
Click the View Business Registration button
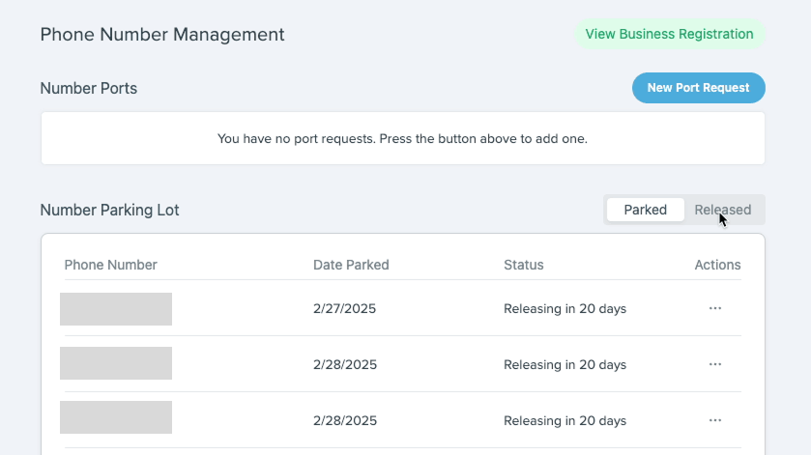pos(669,34)
